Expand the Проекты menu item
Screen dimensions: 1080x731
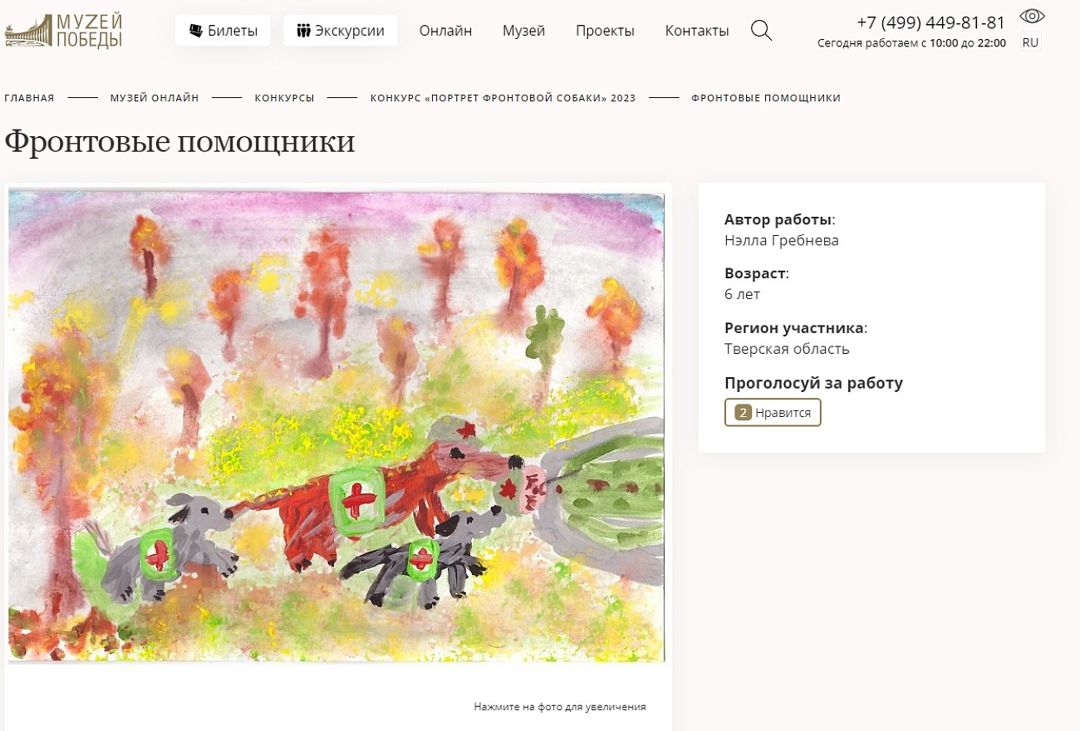pos(605,31)
